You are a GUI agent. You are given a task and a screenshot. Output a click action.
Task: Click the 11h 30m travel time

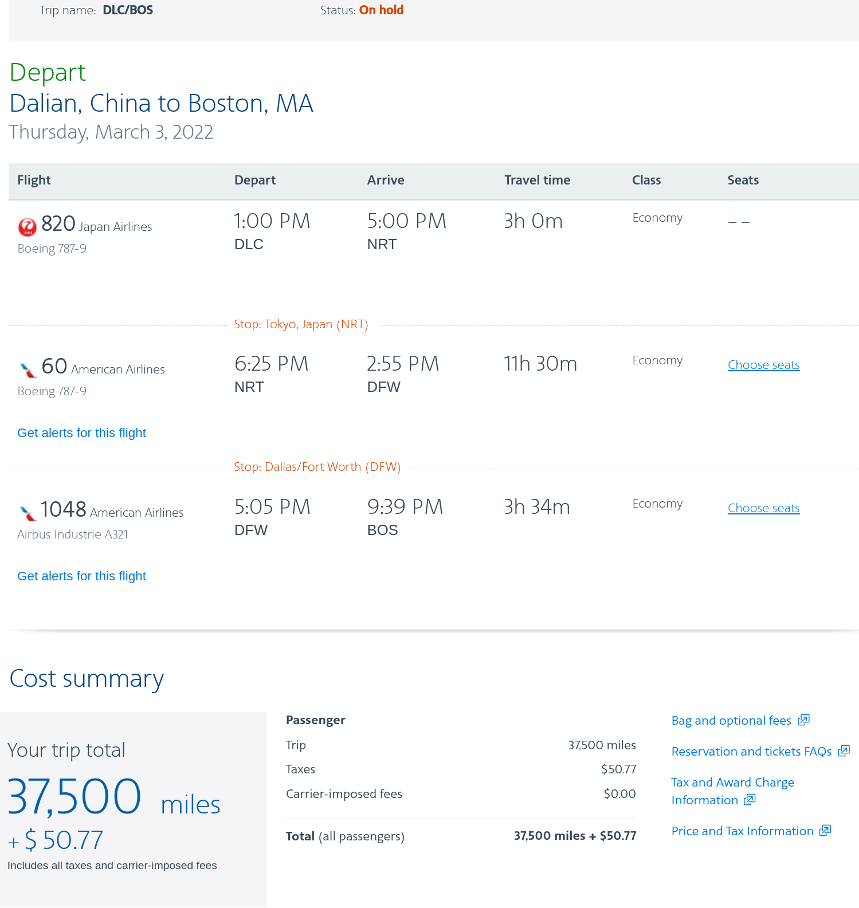[x=540, y=364]
